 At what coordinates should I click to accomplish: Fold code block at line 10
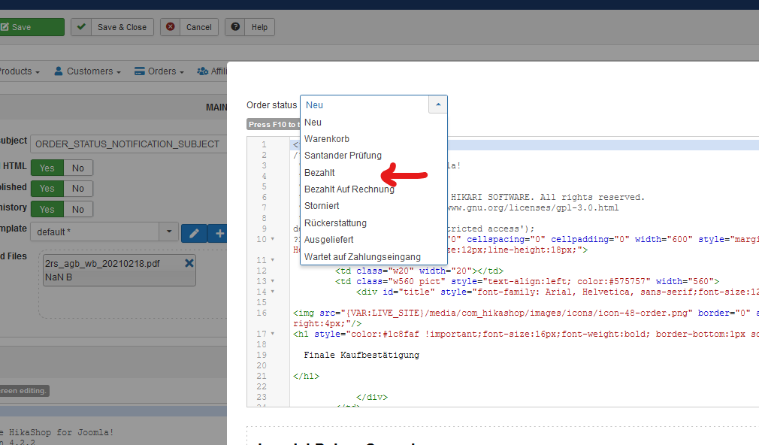click(272, 240)
